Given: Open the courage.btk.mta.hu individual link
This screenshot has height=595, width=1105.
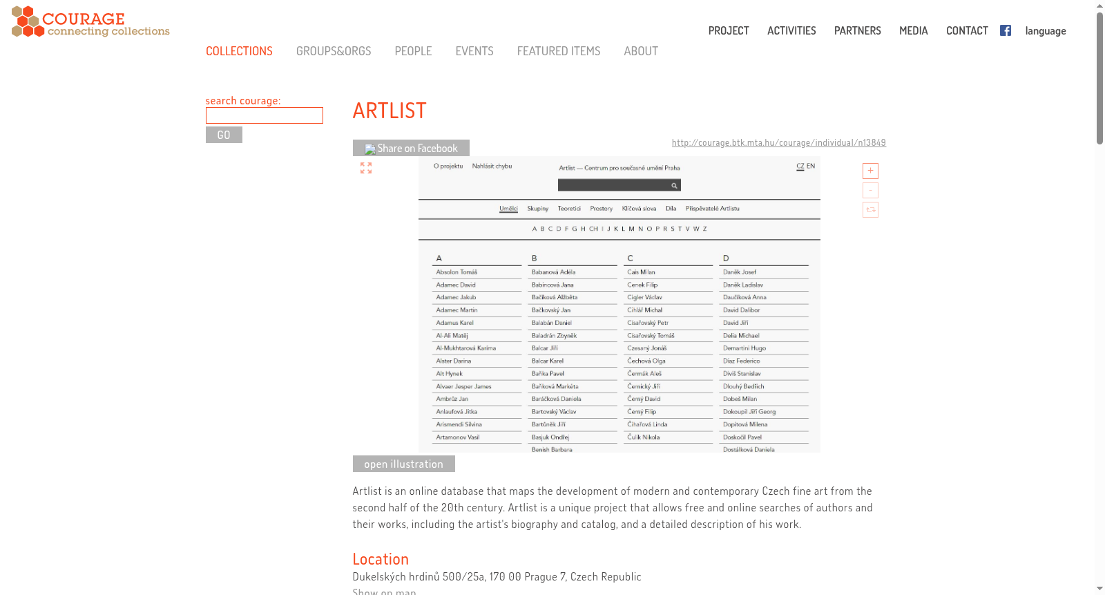Looking at the screenshot, I should 779,143.
